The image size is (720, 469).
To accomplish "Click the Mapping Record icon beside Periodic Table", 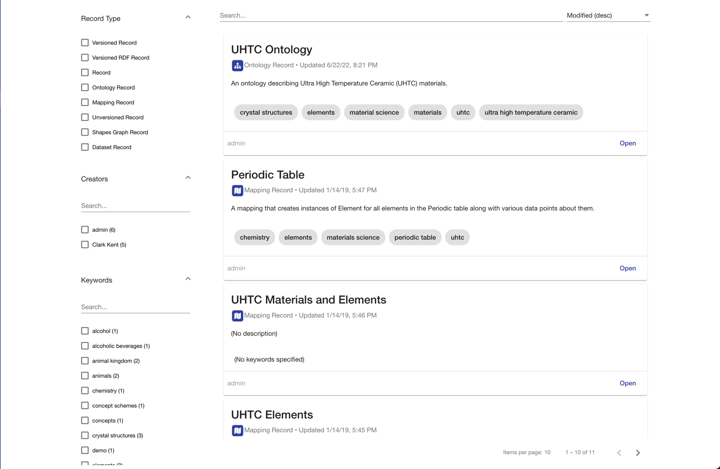I will 237,190.
